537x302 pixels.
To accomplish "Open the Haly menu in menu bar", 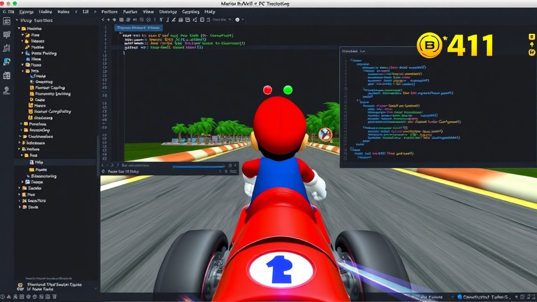I will click(210, 12).
